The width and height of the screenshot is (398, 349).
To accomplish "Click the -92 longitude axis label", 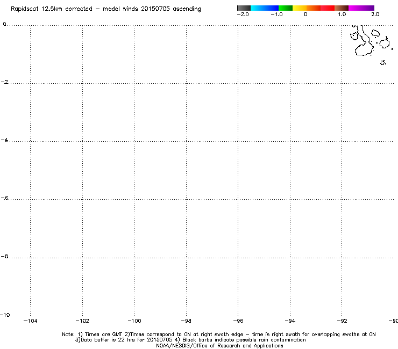I will point(342,321).
